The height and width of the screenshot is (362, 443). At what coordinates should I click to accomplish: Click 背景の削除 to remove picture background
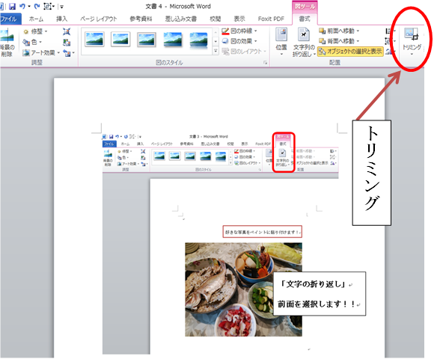[7, 43]
